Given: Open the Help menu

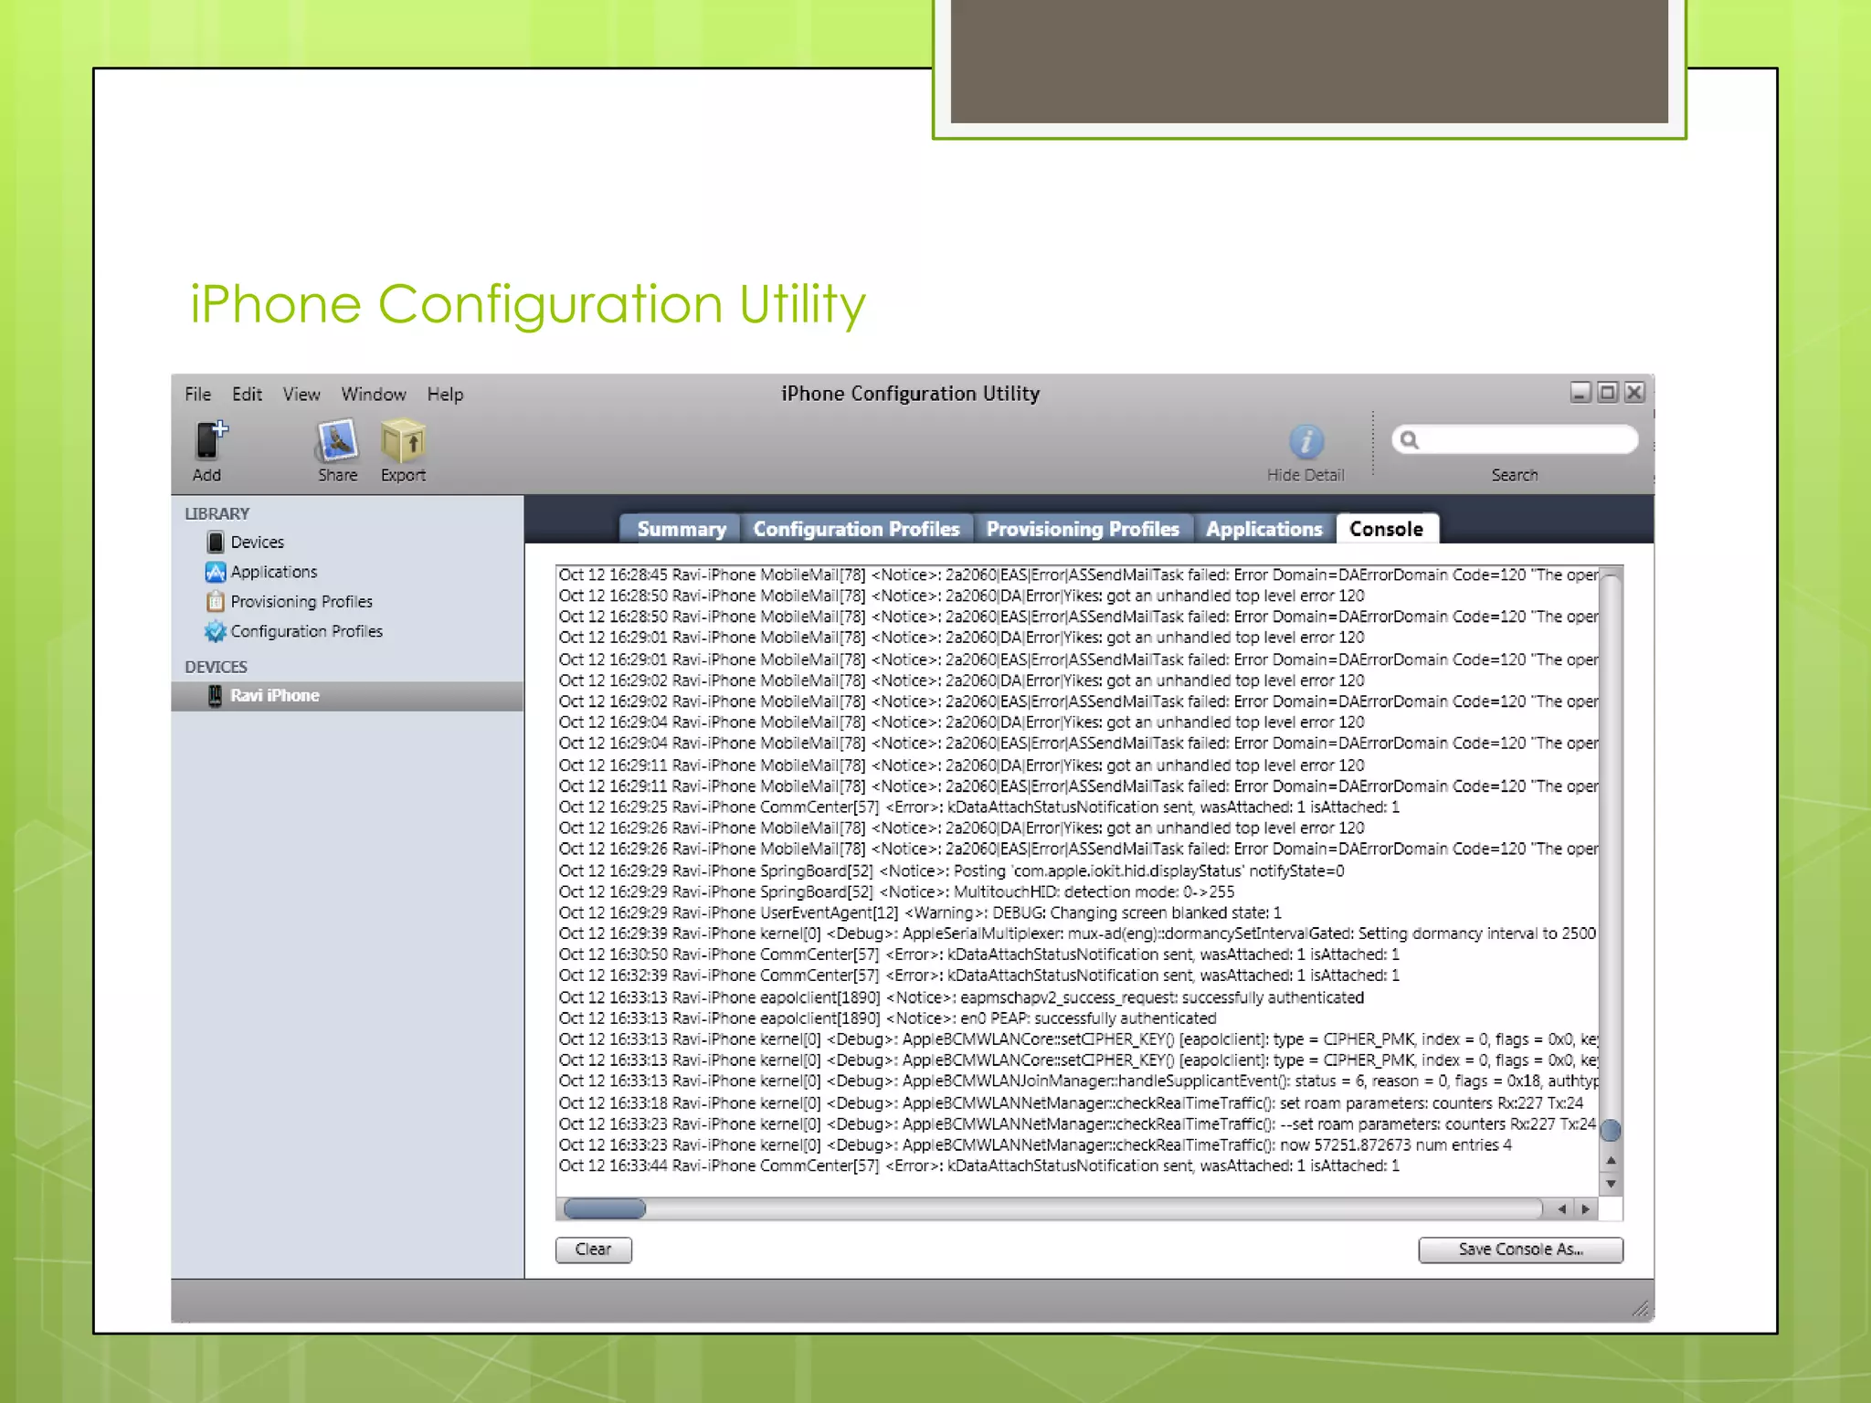Looking at the screenshot, I should point(445,394).
